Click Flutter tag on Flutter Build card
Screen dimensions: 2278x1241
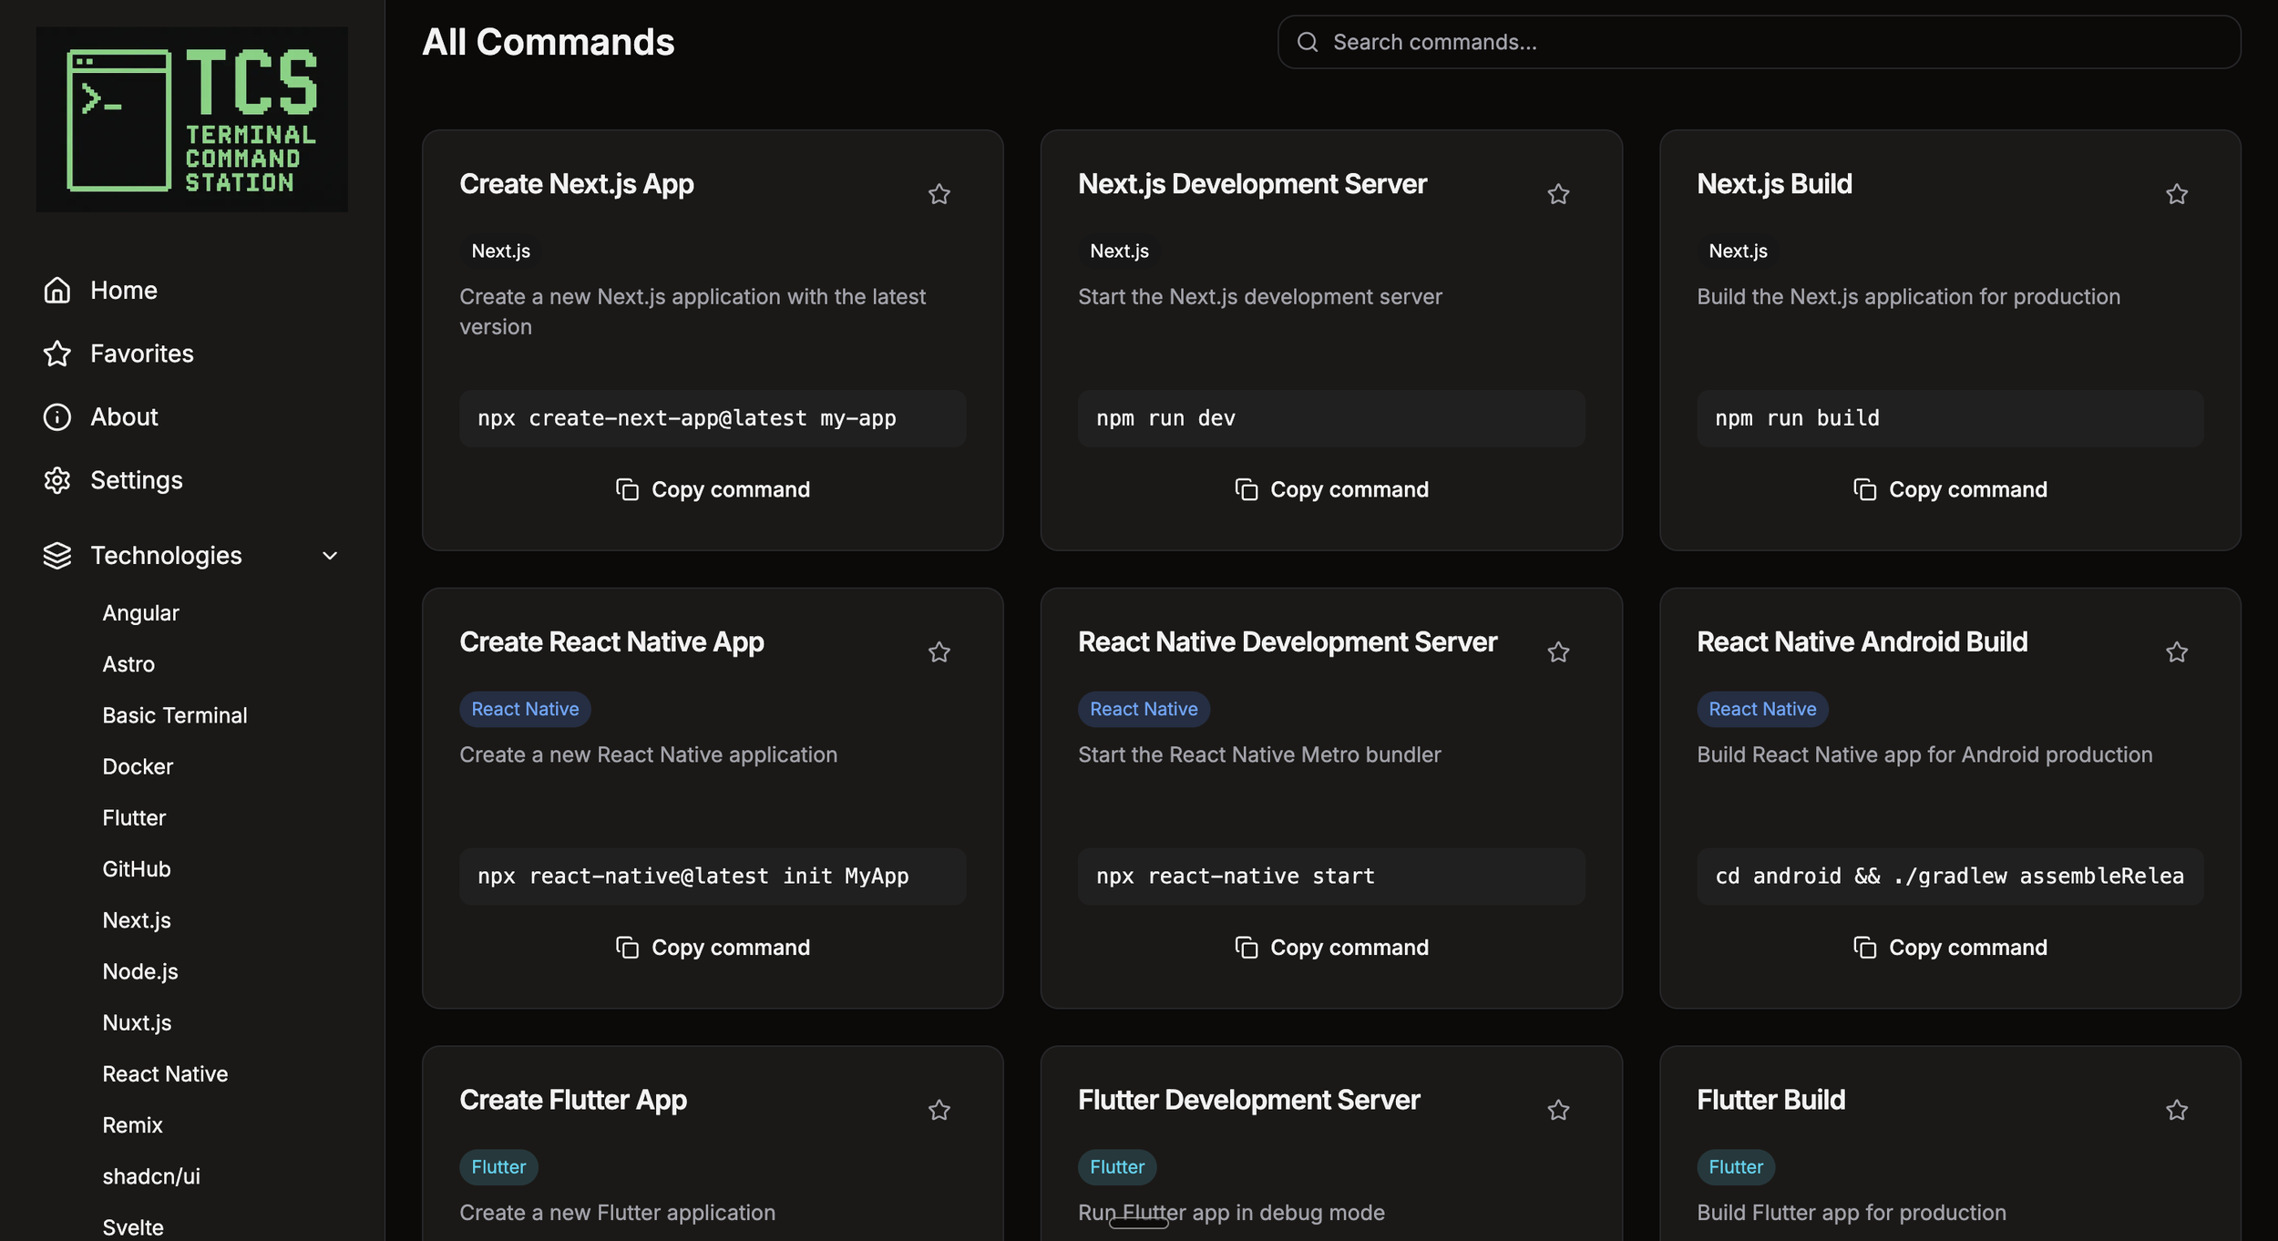click(1736, 1167)
